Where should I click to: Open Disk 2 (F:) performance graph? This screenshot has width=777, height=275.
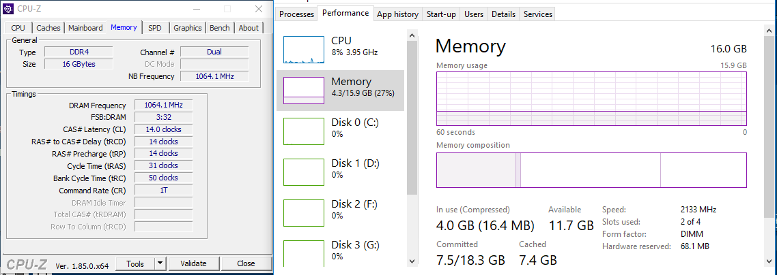tap(303, 213)
